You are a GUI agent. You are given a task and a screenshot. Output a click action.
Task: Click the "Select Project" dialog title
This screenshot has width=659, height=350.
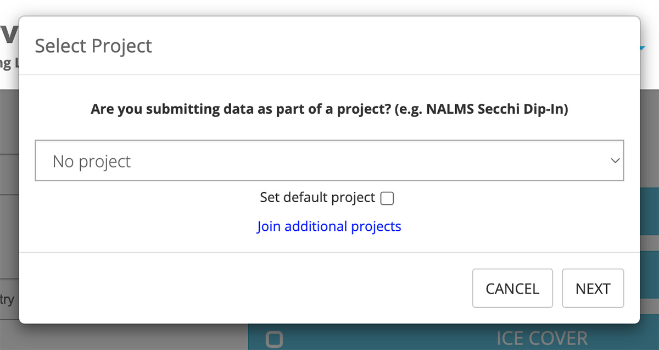tap(93, 46)
